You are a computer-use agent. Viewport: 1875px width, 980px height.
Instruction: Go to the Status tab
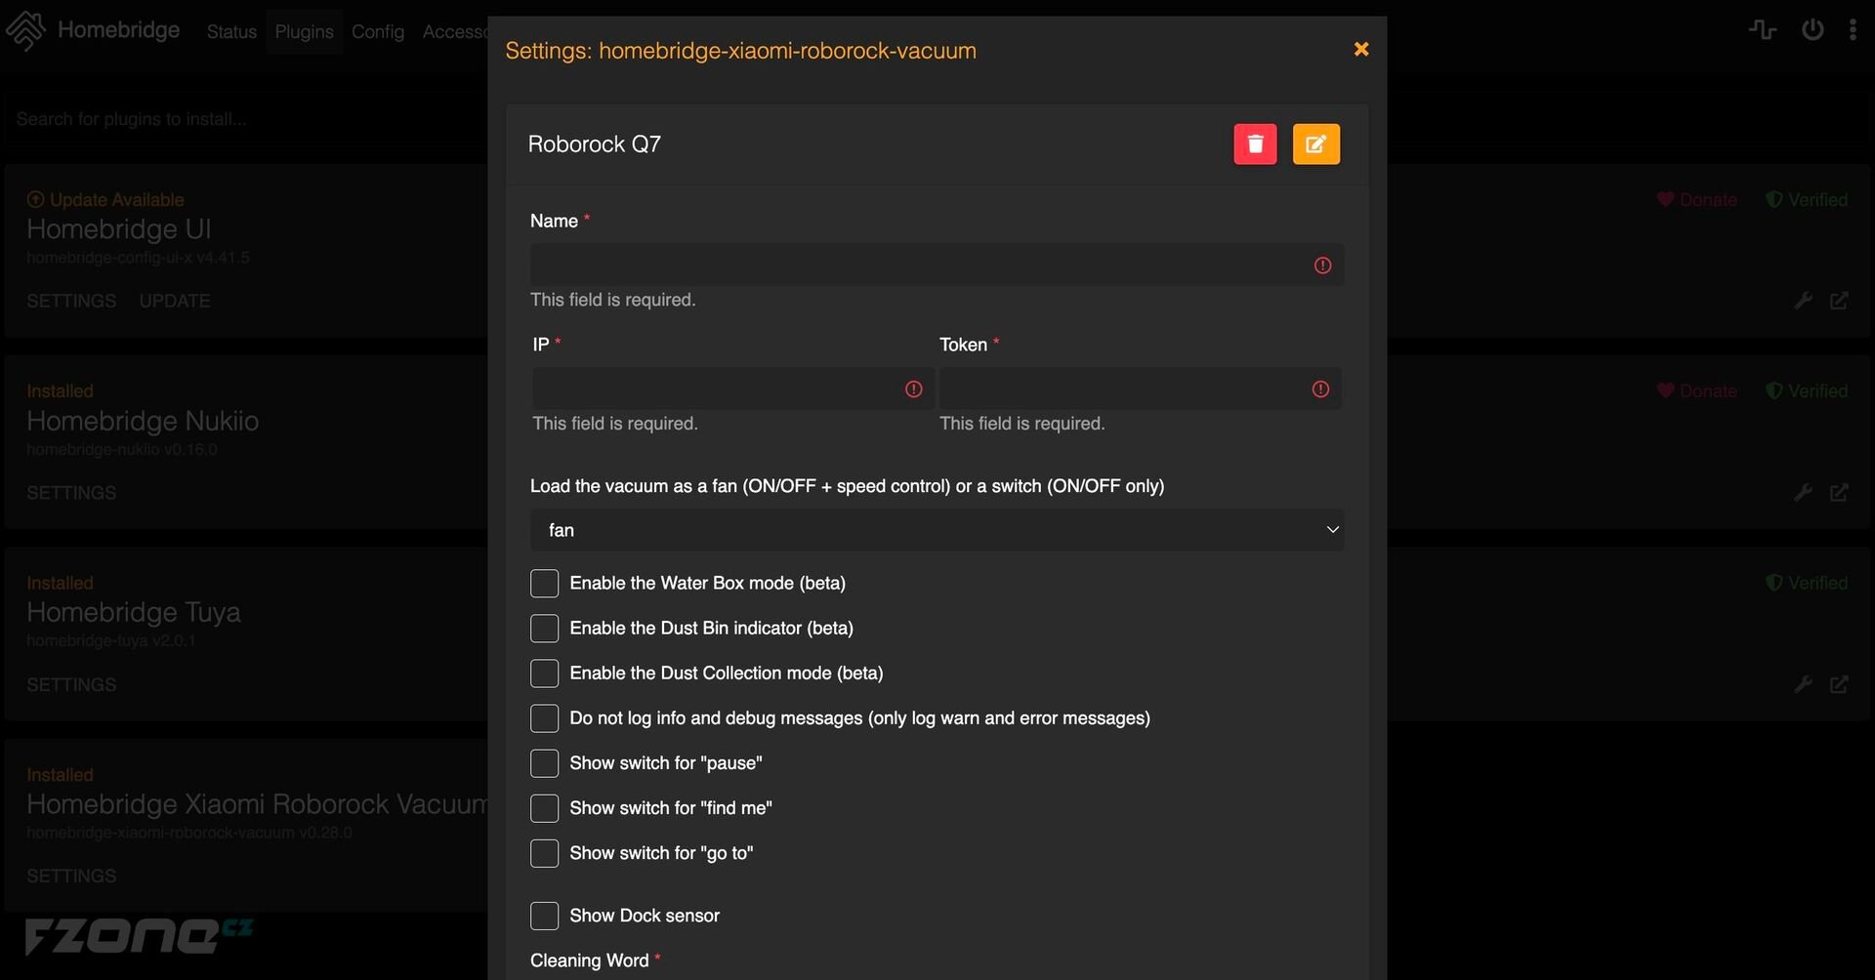click(231, 31)
